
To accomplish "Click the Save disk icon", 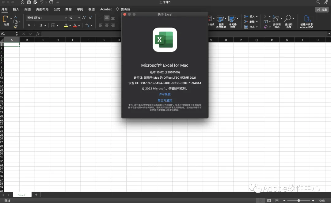I will coord(29,2).
